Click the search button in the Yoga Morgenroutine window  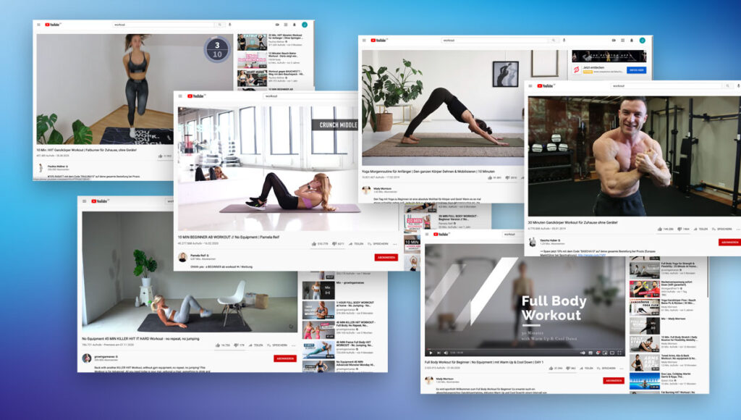click(554, 41)
